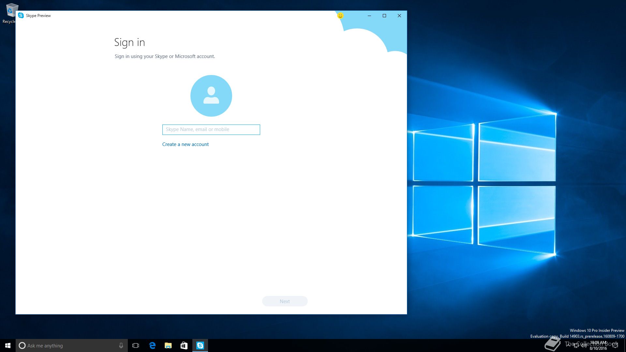This screenshot has width=626, height=352.
Task: Click the network status tray icon
Action: (x=576, y=345)
